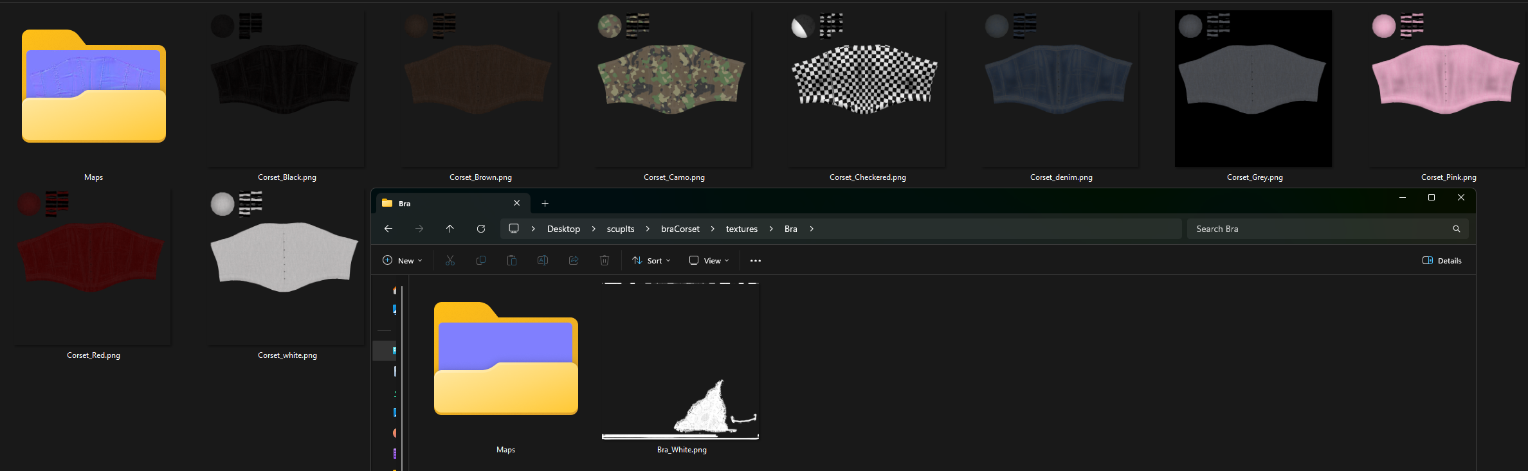This screenshot has height=471, width=1528.
Task: Open the View dropdown menu
Action: tap(709, 260)
